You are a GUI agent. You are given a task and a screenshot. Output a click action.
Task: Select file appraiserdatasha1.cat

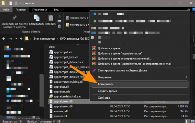[67, 96]
